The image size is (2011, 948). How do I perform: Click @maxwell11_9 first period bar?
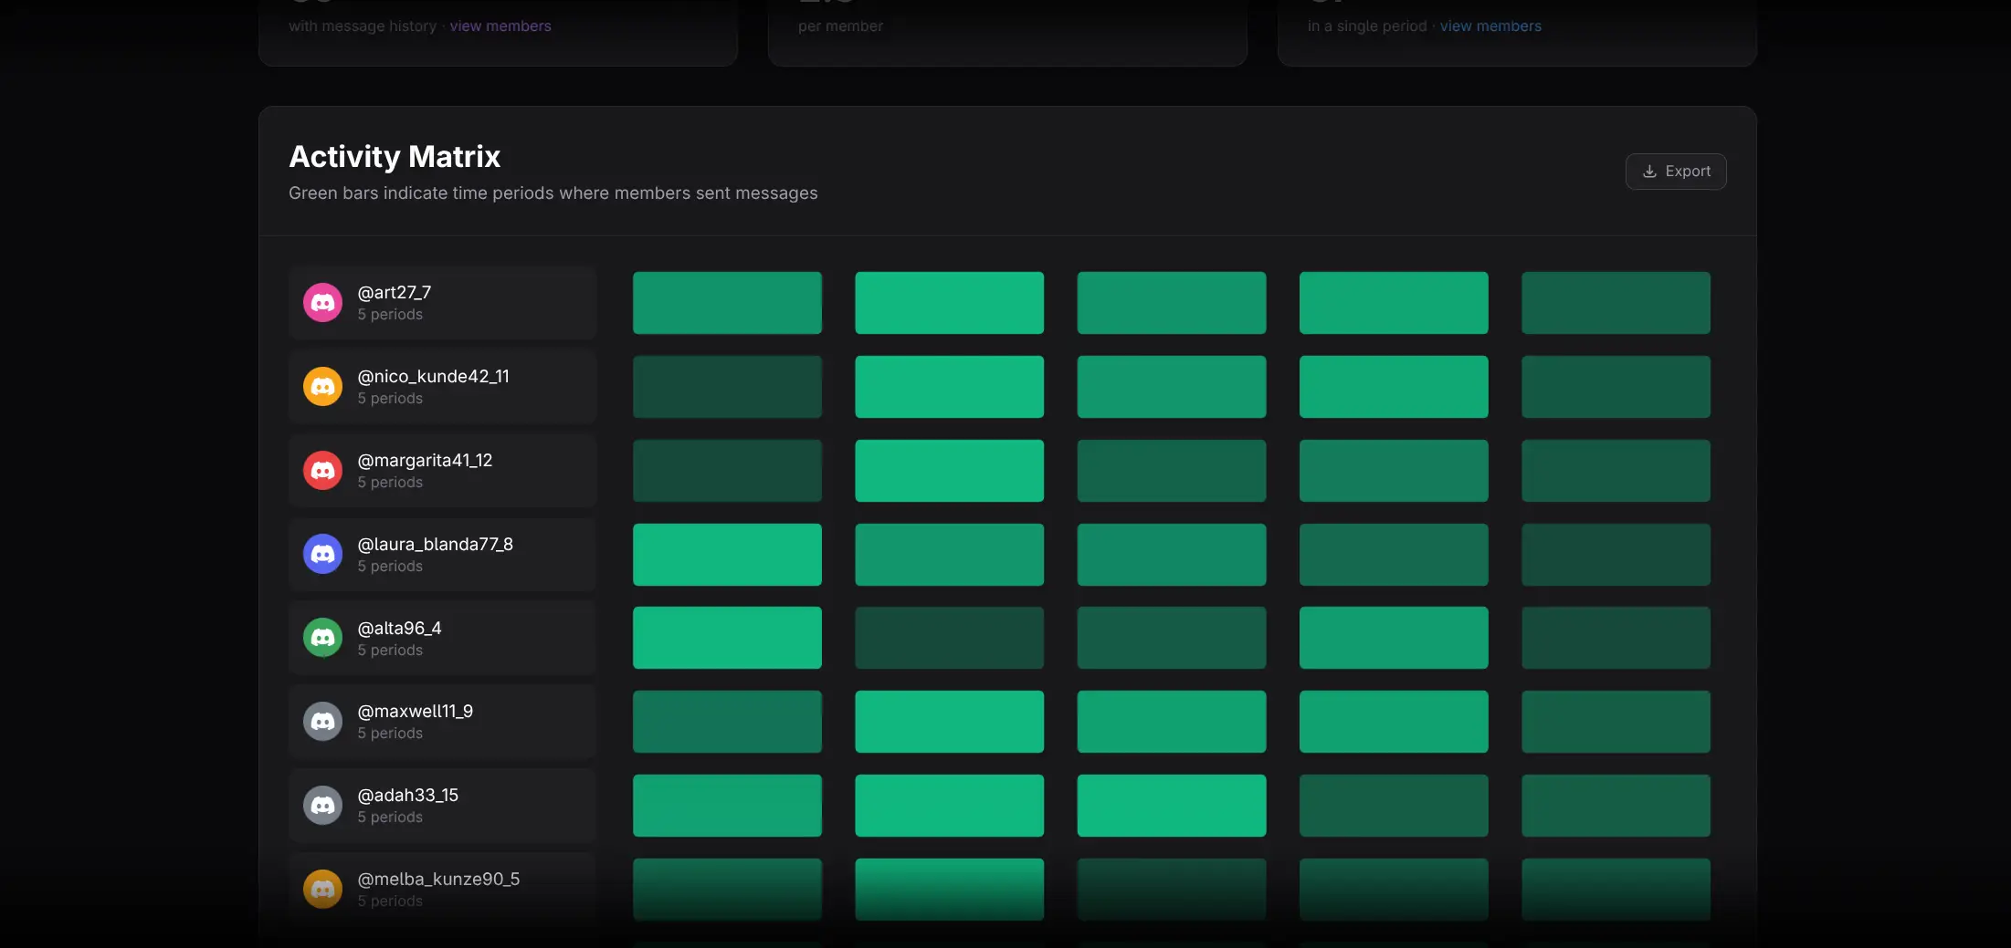click(x=727, y=722)
